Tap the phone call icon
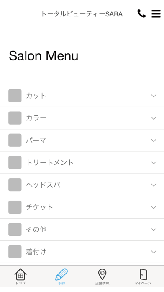Viewport: 164px width, 292px height. click(x=141, y=13)
